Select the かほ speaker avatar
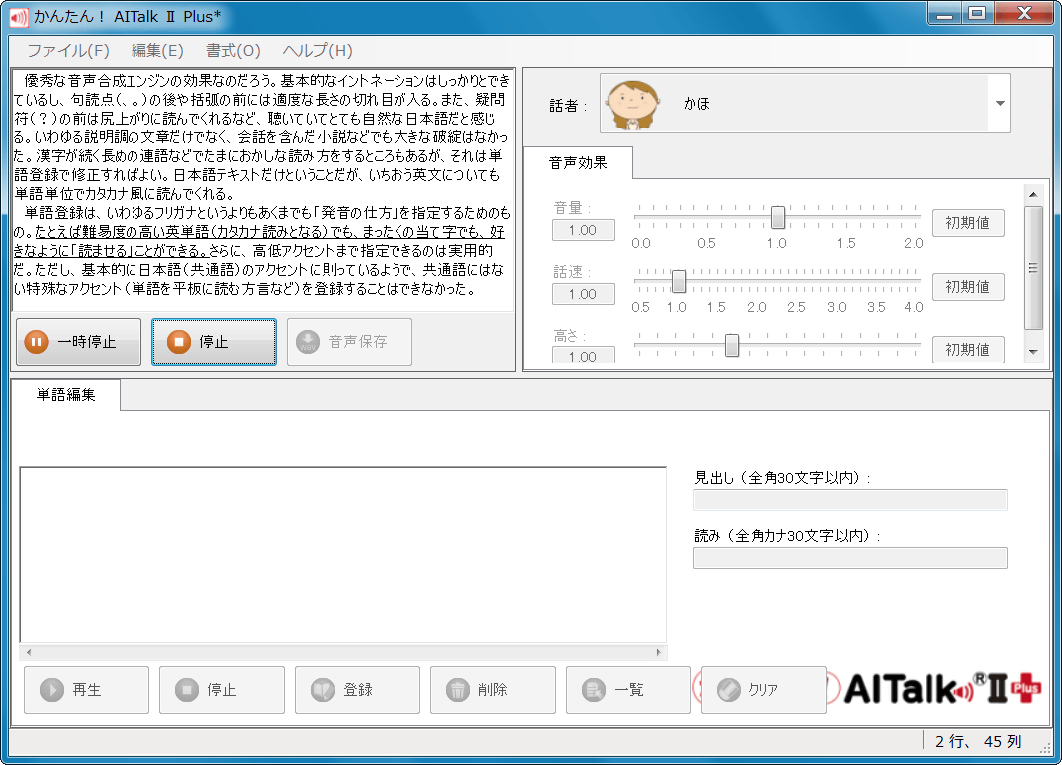 633,105
